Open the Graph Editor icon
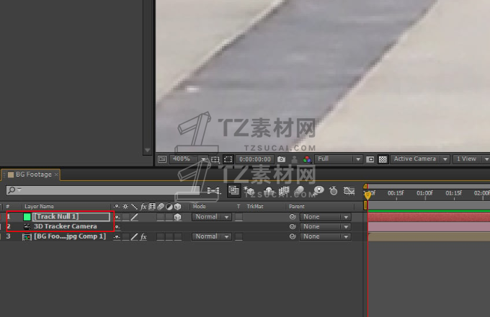Screen dimensions: 490x317 click(349, 190)
